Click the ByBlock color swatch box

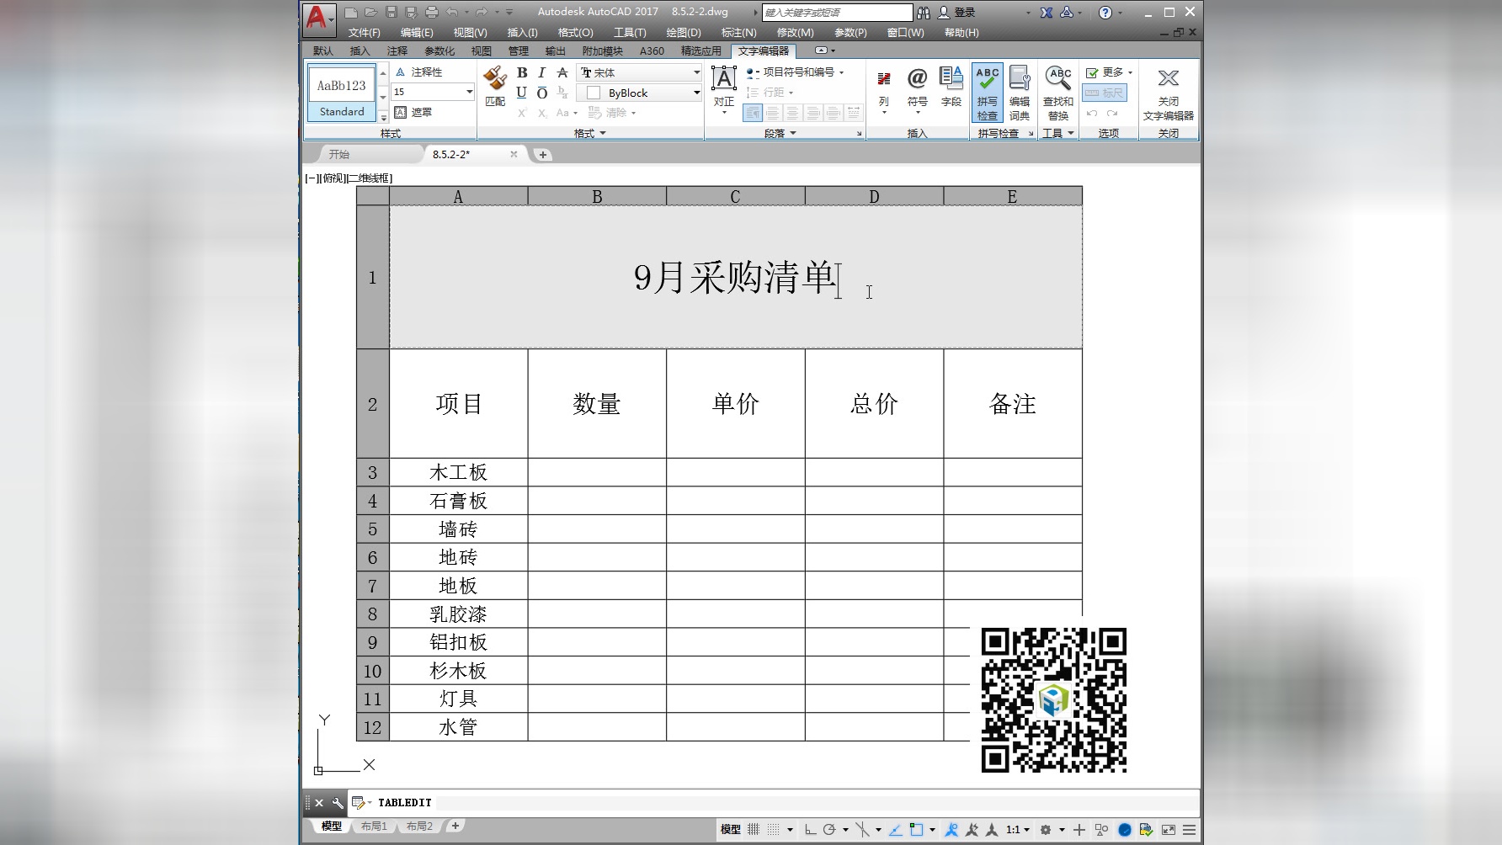pyautogui.click(x=594, y=93)
